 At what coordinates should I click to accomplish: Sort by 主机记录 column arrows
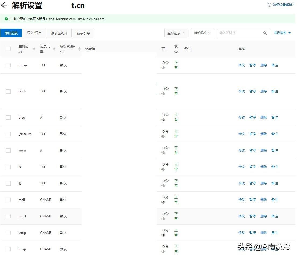(34, 49)
